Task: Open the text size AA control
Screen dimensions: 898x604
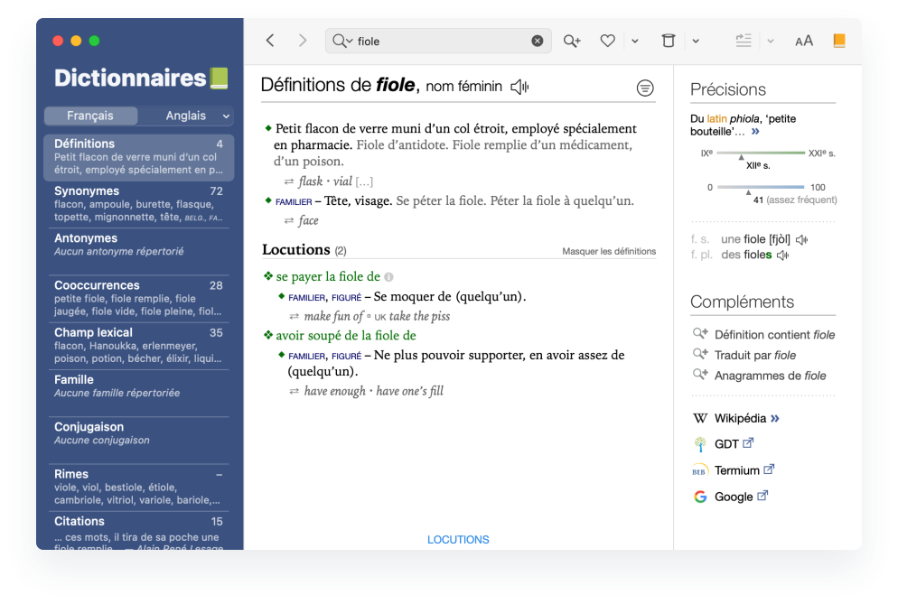Action: pyautogui.click(x=803, y=41)
